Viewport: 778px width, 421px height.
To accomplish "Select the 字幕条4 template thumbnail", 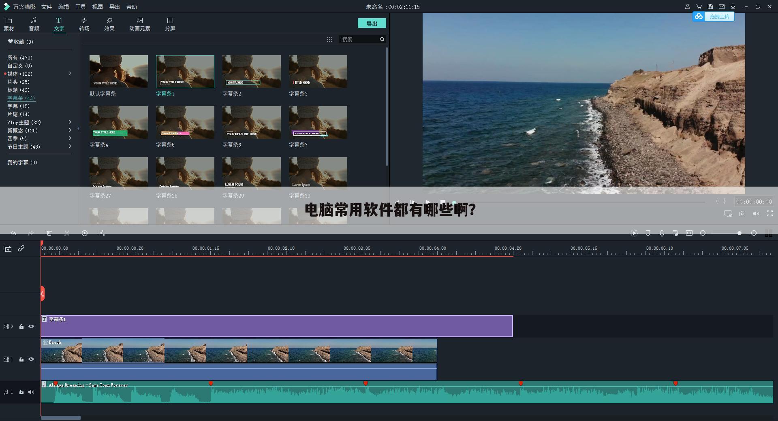I will [x=119, y=123].
